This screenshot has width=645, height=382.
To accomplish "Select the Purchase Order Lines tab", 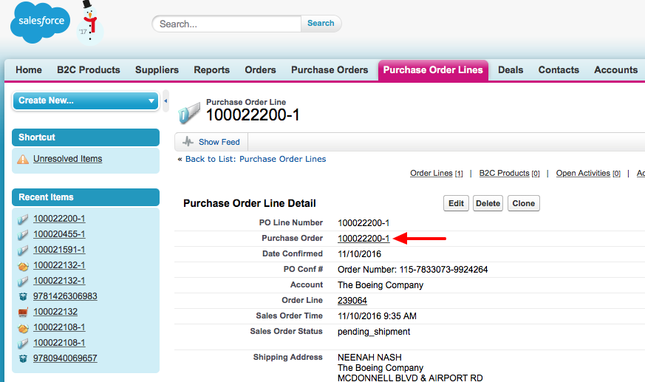I will click(x=433, y=70).
